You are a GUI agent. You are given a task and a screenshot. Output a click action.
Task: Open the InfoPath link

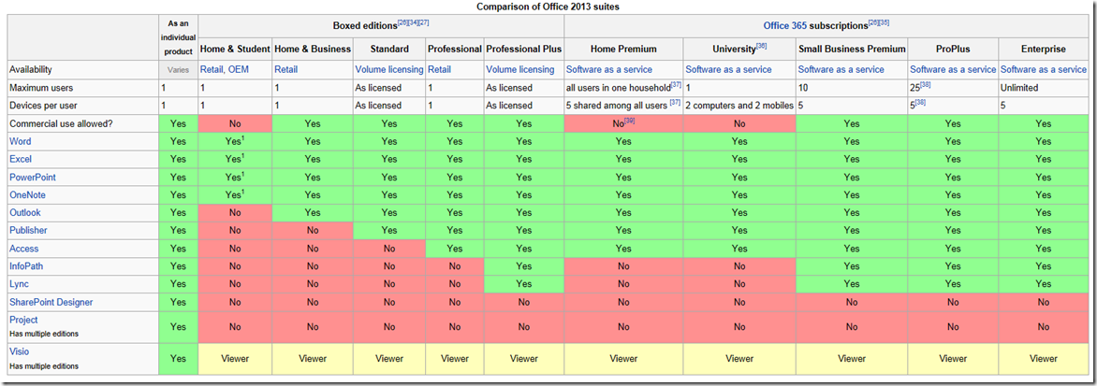coord(26,266)
